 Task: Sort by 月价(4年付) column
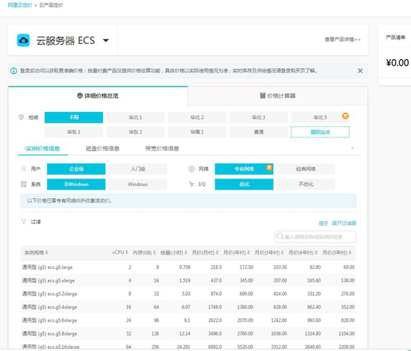pyautogui.click(x=303, y=252)
